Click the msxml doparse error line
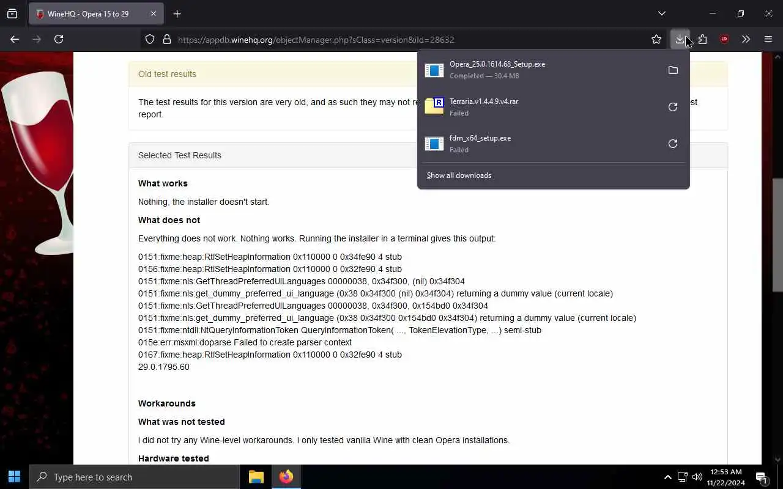The image size is (783, 489). coord(245,342)
